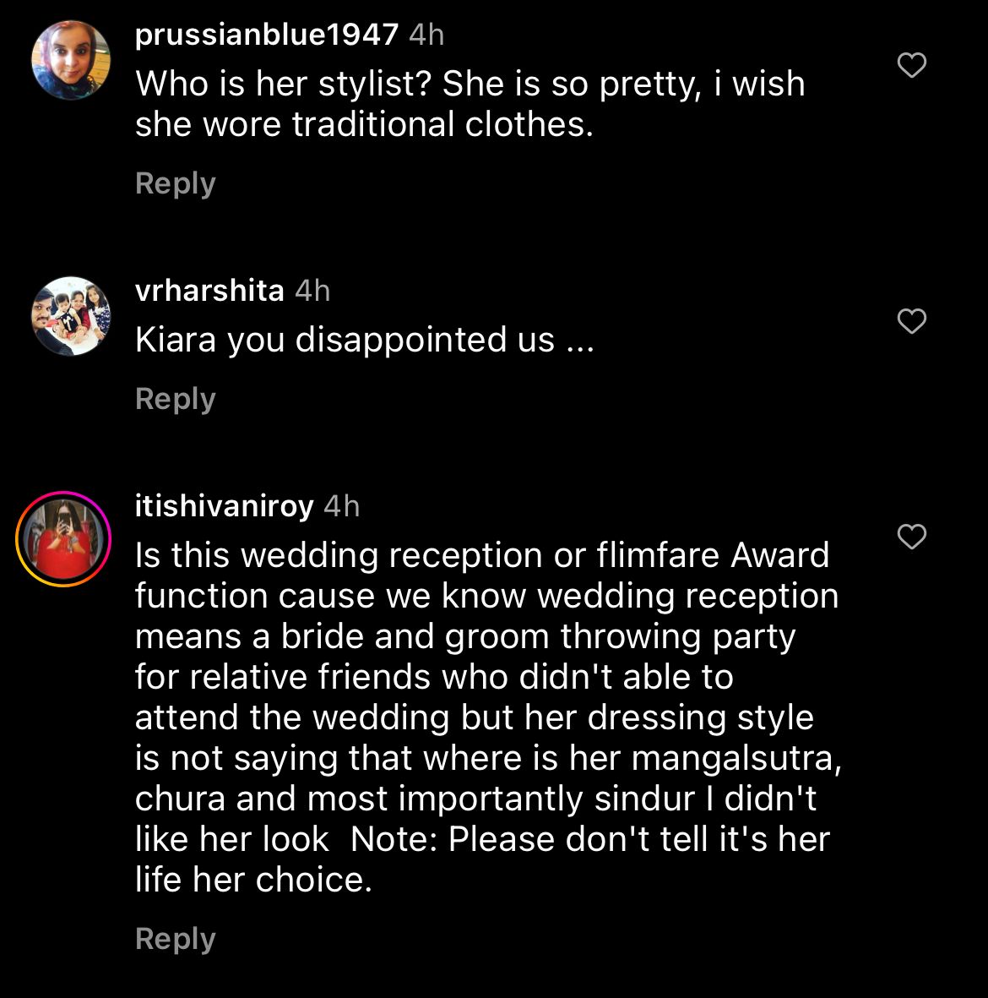The height and width of the screenshot is (998, 988).
Task: Reply to prussianblue1947's stylist comment
Action: point(176,183)
